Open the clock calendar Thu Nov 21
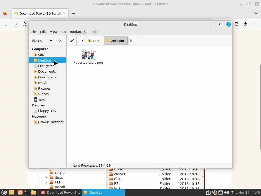Viewport: 261px width, 196px height. pyautogui.click(x=246, y=193)
